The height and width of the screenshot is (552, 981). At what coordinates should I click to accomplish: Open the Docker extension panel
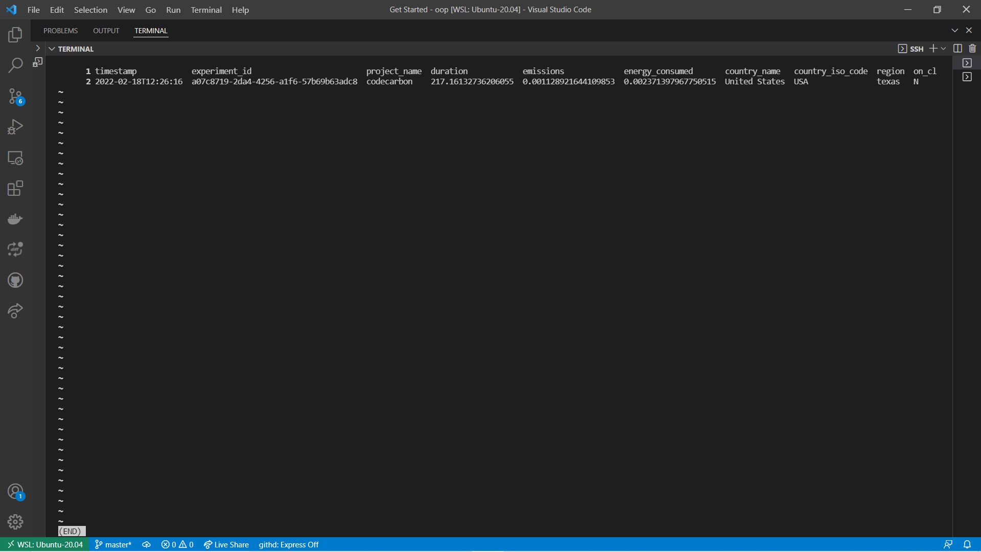pos(15,219)
